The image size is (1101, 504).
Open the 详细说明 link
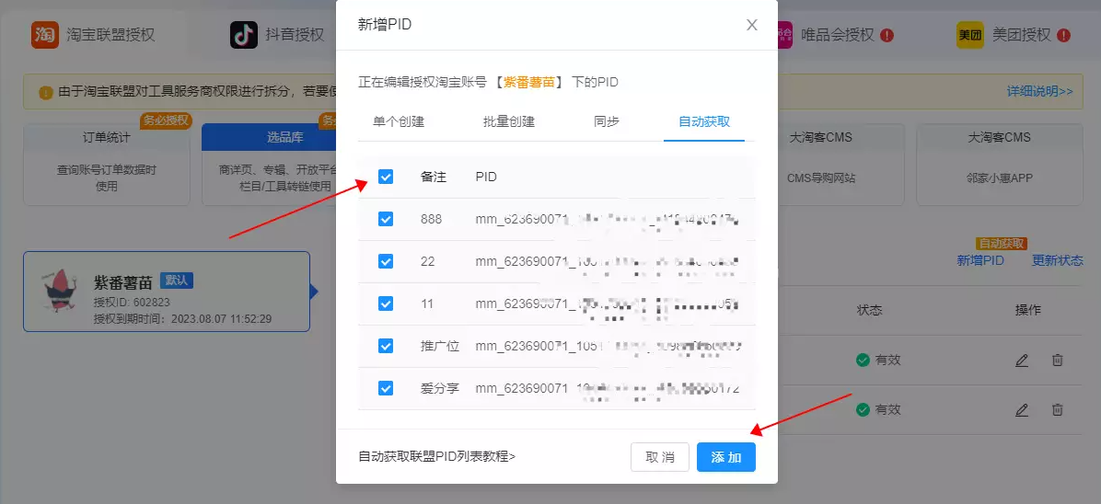point(1039,91)
